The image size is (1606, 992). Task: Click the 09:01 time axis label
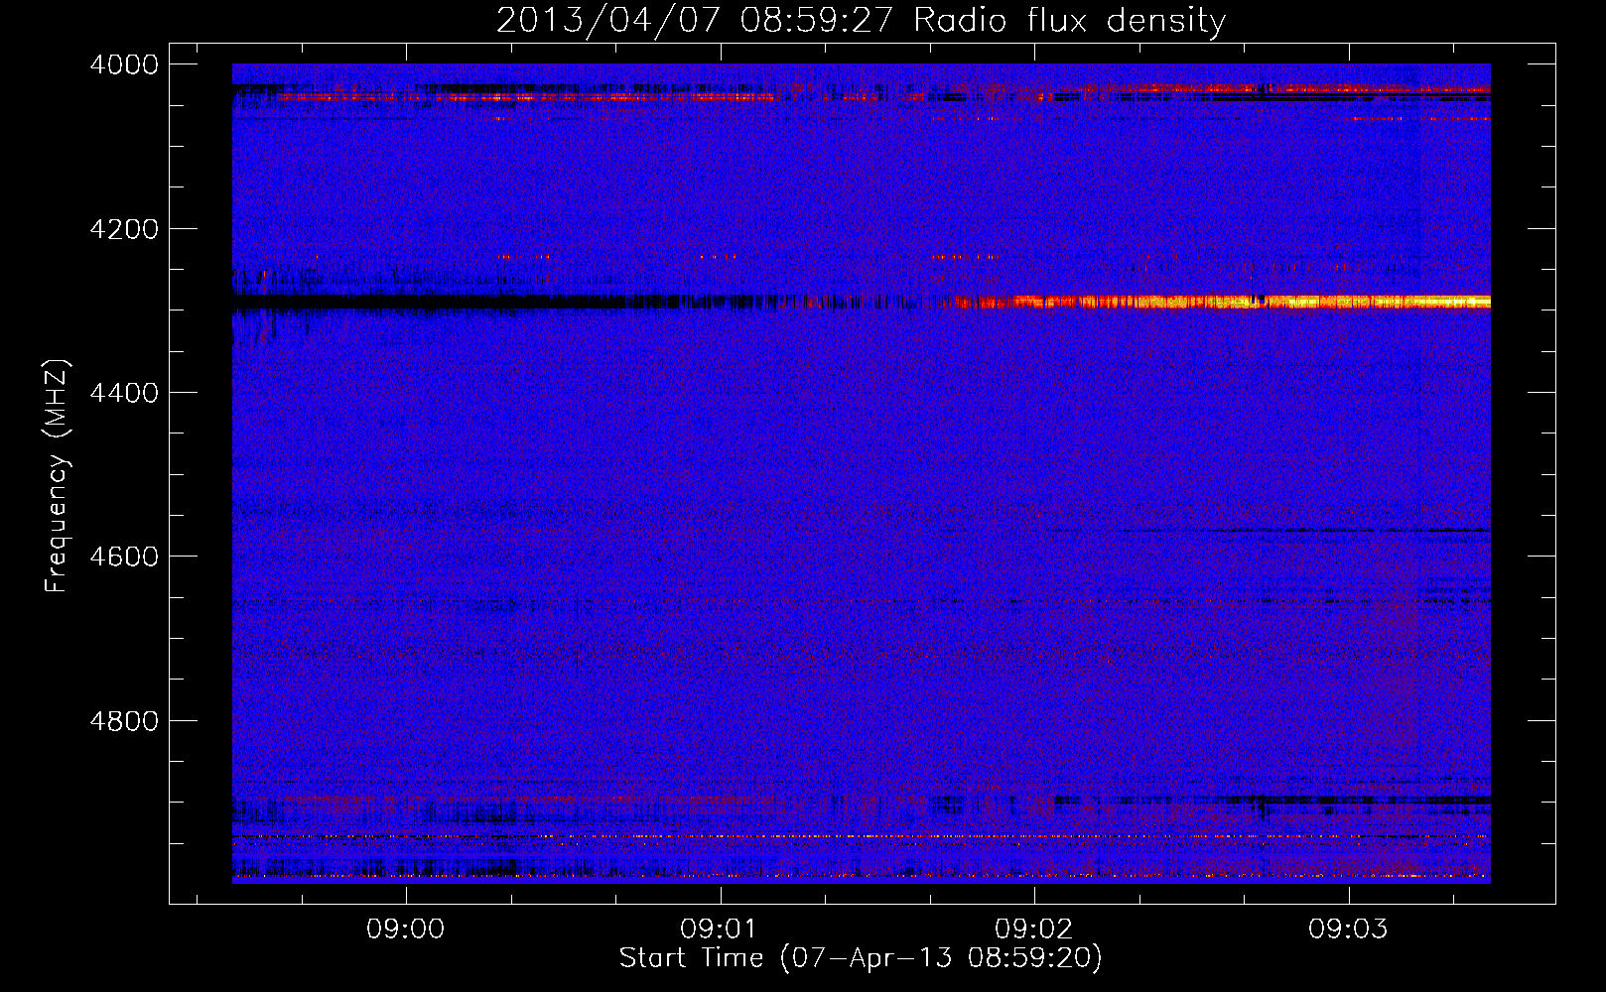(x=720, y=930)
